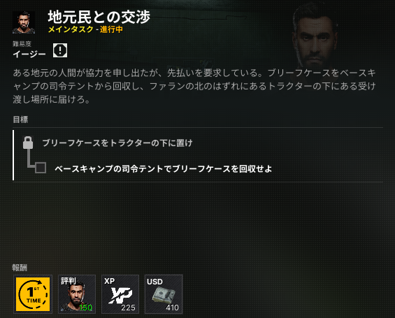Image resolution: width=395 pixels, height=318 pixels.
Task: Check the briefcase retrieval objective checkbox
Action: (x=41, y=168)
